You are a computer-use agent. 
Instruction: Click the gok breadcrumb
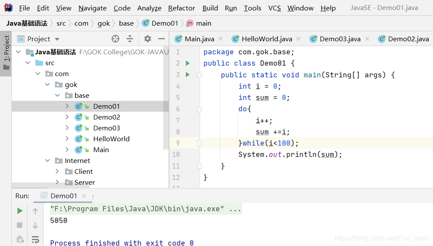tap(104, 23)
